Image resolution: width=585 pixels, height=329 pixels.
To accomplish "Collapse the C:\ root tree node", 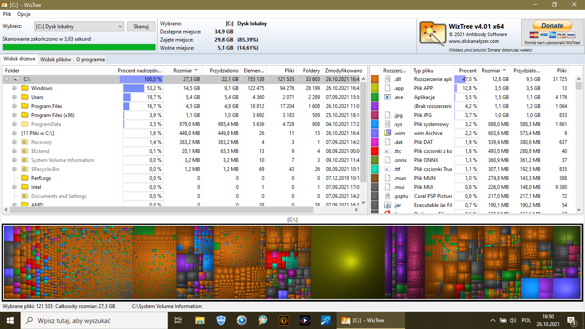I will pyautogui.click(x=6, y=79).
